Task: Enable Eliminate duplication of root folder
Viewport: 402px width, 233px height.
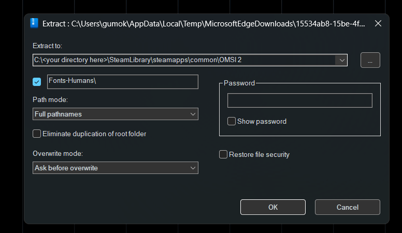Action: (37, 134)
